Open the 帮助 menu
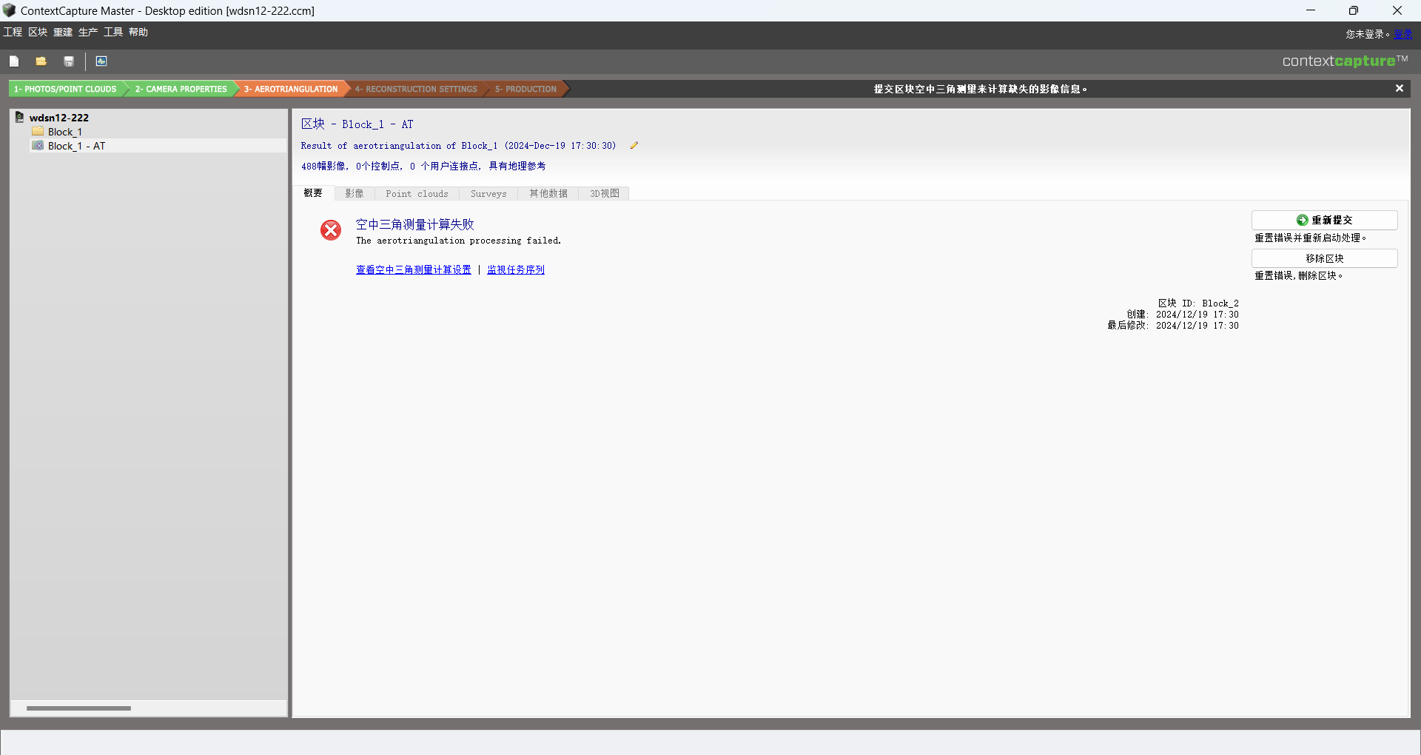This screenshot has width=1421, height=755. pos(138,32)
